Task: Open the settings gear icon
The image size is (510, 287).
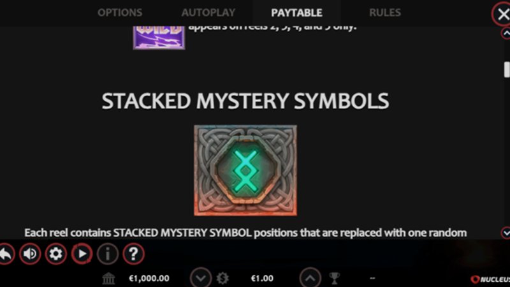Action: coord(55,254)
